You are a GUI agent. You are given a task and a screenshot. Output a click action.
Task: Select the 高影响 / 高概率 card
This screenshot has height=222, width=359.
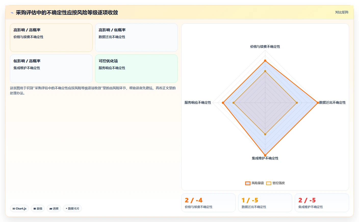(51, 38)
